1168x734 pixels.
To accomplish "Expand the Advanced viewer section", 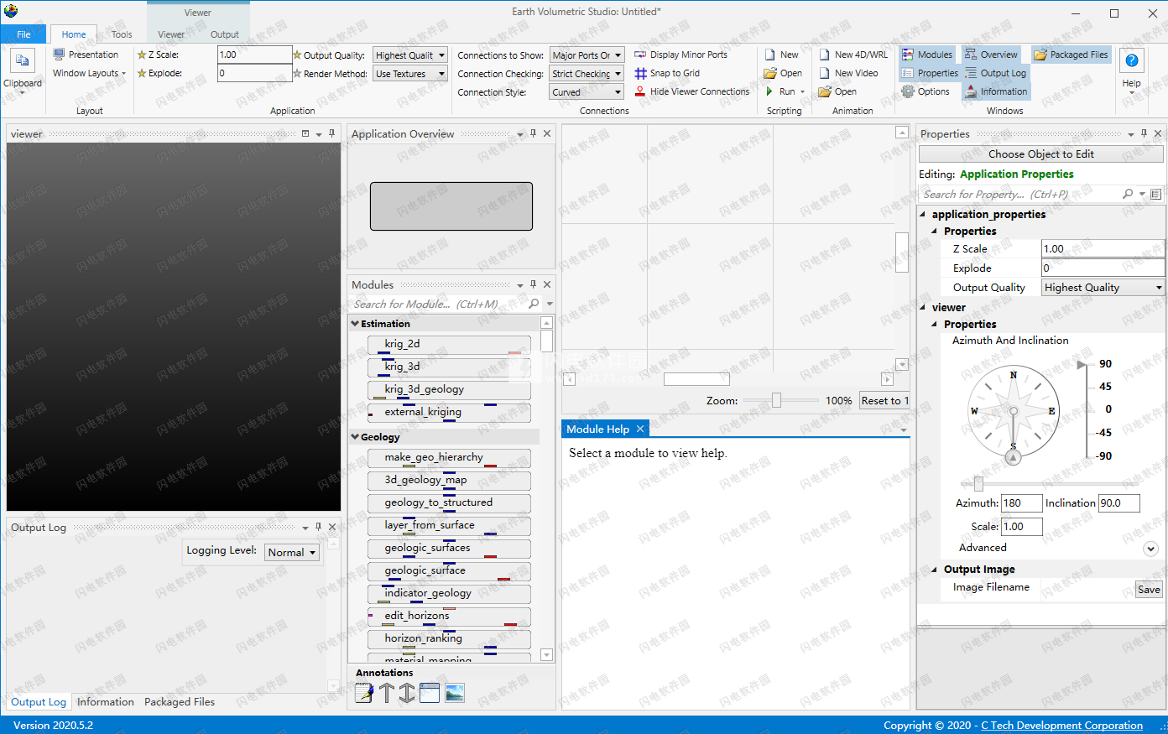I will click(x=1150, y=549).
